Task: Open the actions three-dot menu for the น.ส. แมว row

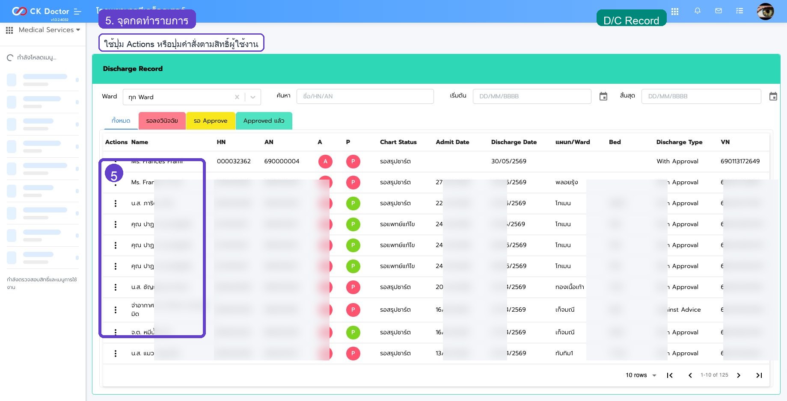Action: (x=116, y=354)
